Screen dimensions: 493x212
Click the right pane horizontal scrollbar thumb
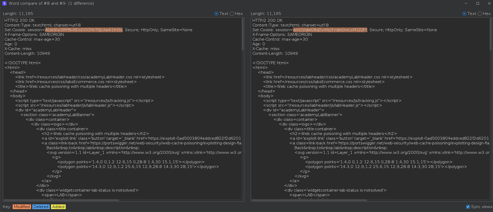pyautogui.click(x=309, y=200)
